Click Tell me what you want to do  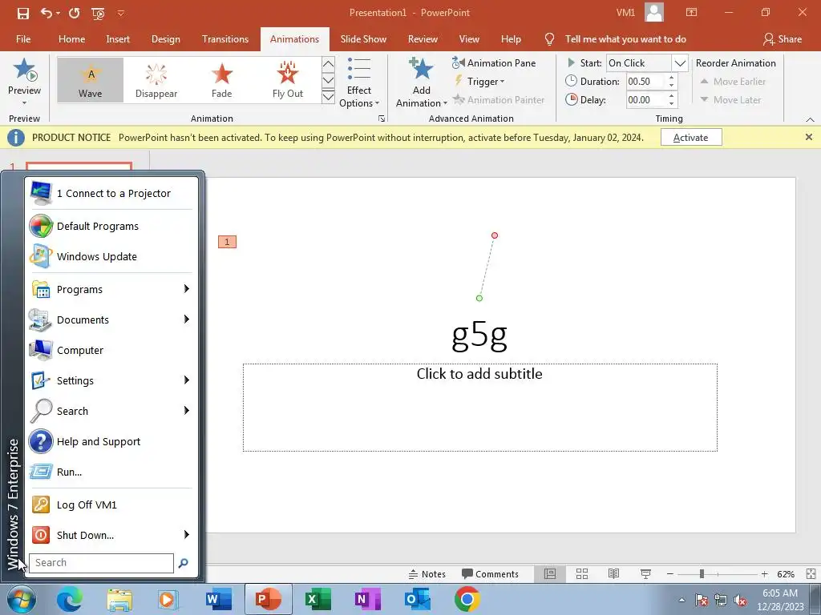(625, 39)
